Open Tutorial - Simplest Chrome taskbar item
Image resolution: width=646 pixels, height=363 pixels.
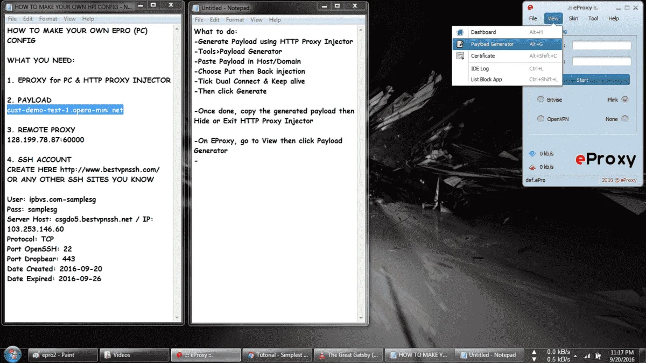277,355
